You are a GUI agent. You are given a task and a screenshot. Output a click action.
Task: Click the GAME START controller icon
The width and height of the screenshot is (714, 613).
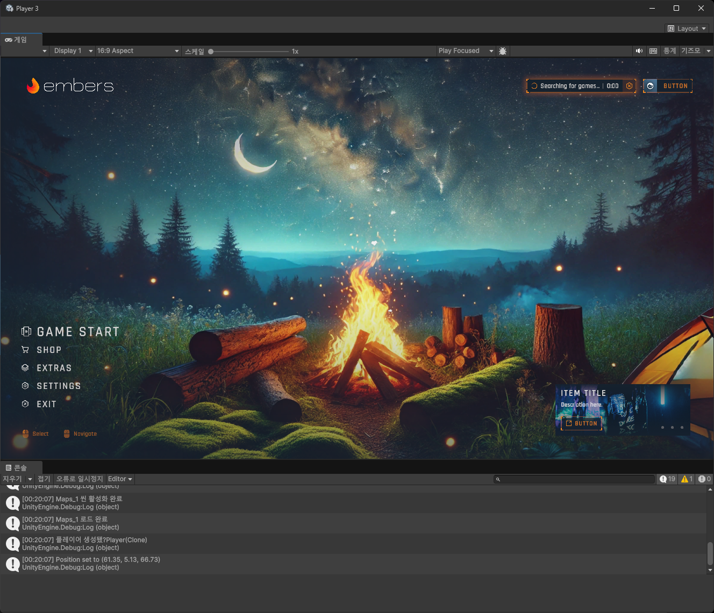26,331
